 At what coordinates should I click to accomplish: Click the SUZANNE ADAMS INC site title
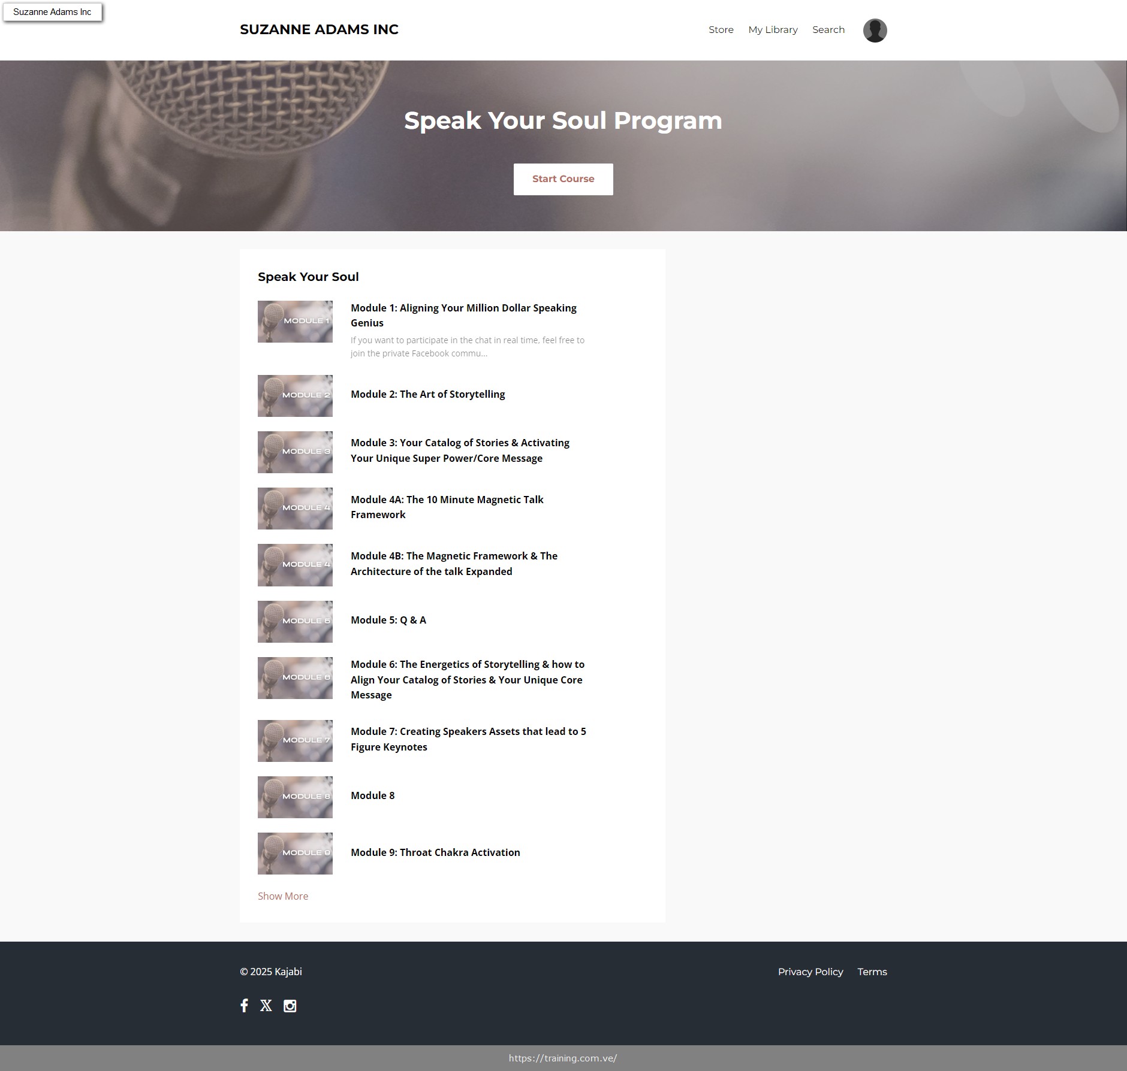[319, 30]
